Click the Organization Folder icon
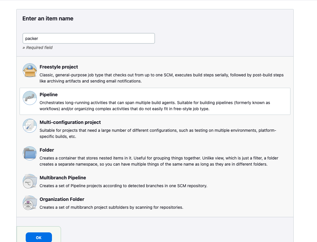This screenshot has height=242, width=317. click(x=29, y=203)
